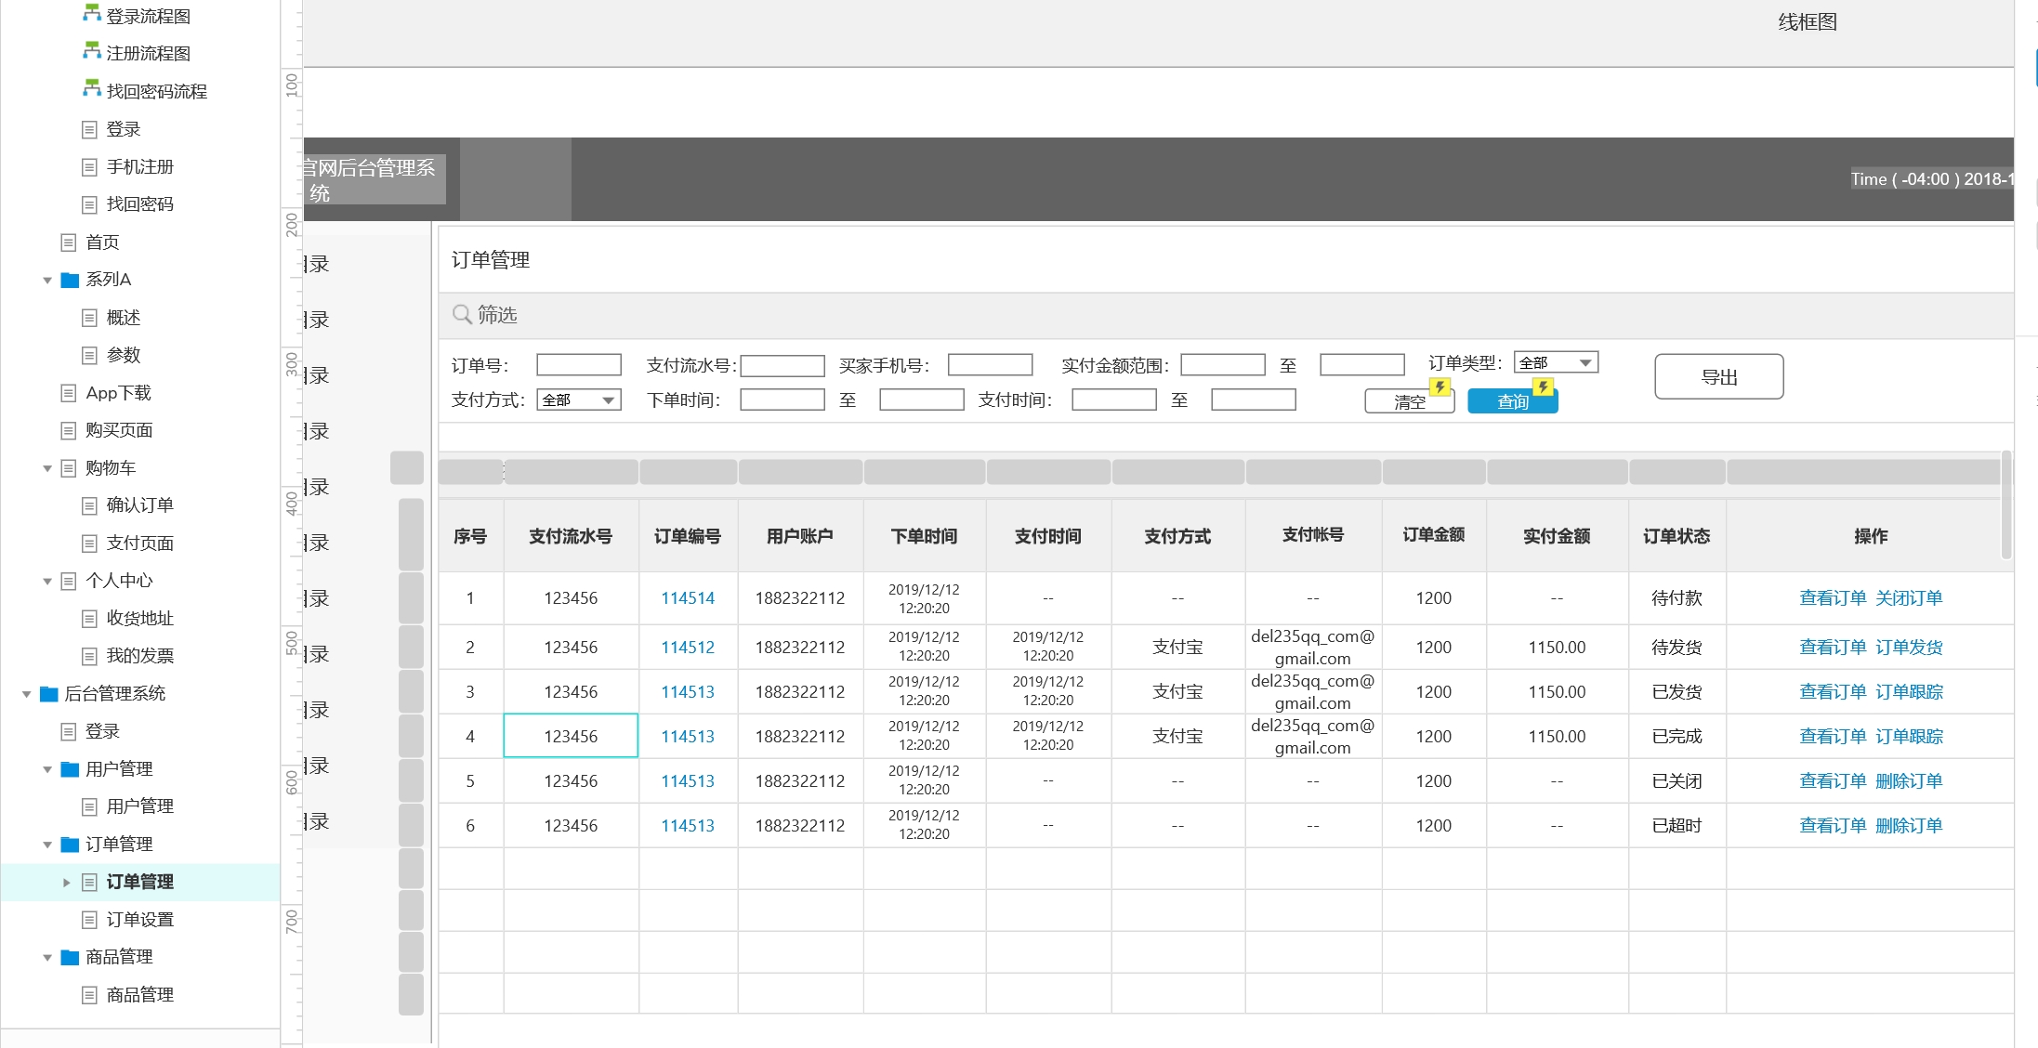Collapse the 个人中心 tree node
The height and width of the screenshot is (1048, 2038).
click(47, 582)
